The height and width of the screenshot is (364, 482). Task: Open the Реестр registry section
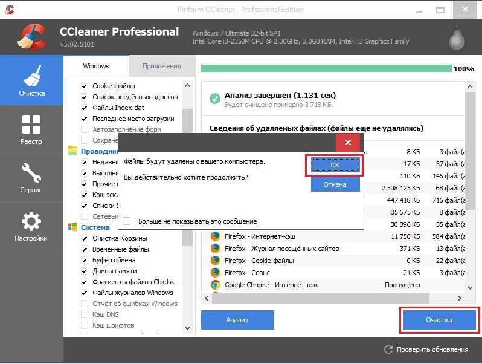click(31, 129)
